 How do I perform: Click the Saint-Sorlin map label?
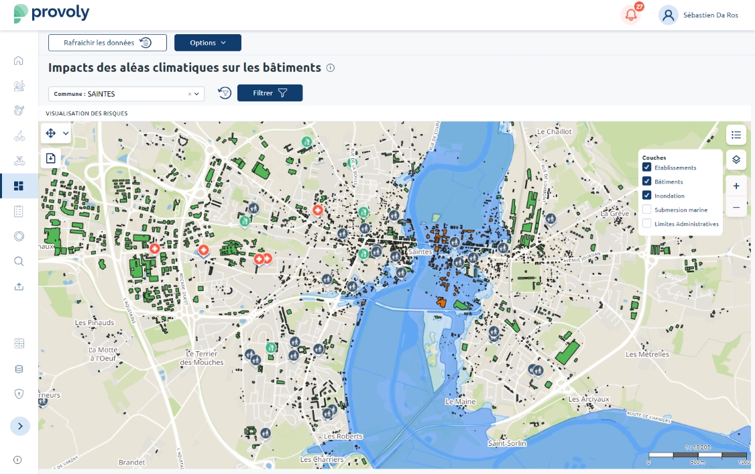coord(507,443)
